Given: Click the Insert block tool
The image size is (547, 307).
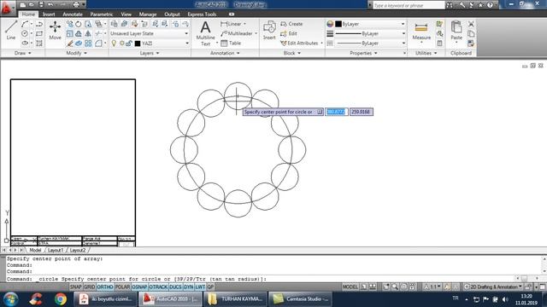Looking at the screenshot, I should tap(269, 30).
